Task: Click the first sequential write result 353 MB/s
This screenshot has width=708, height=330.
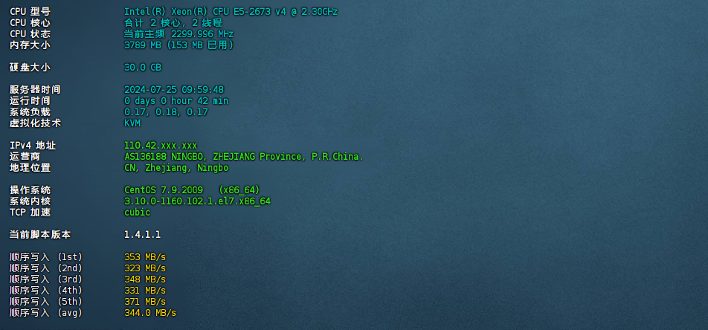Action: [x=145, y=257]
